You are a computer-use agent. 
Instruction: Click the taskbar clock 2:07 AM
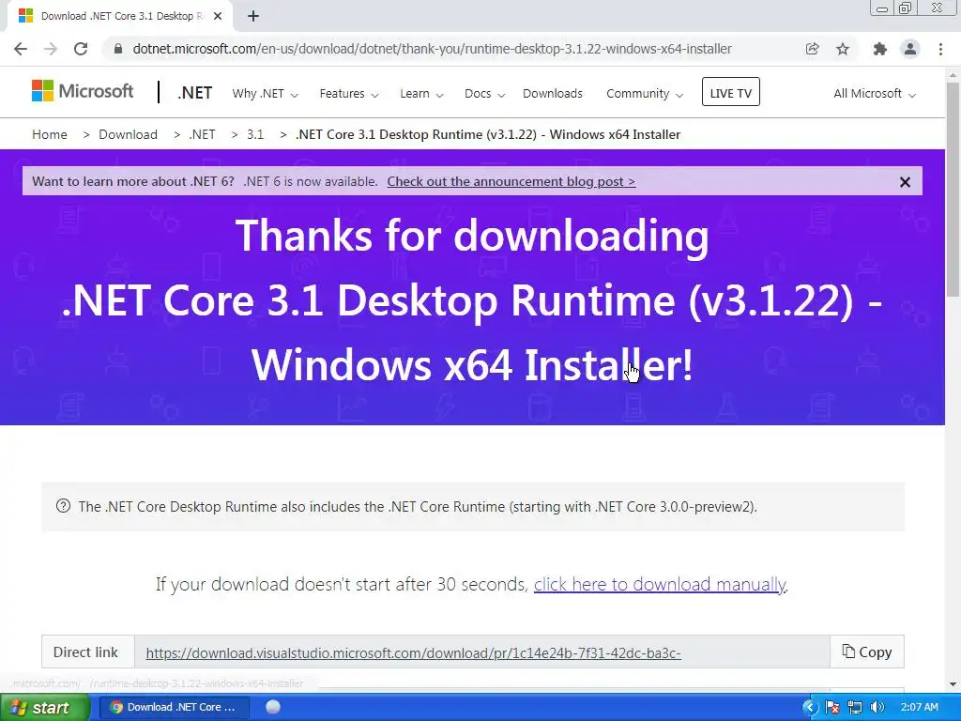(920, 708)
